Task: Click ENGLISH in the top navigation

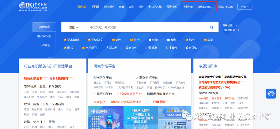Action: pyautogui.click(x=109, y=7)
